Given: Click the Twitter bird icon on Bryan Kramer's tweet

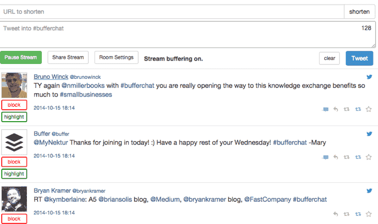Looking at the screenshot, I should 369,191.
